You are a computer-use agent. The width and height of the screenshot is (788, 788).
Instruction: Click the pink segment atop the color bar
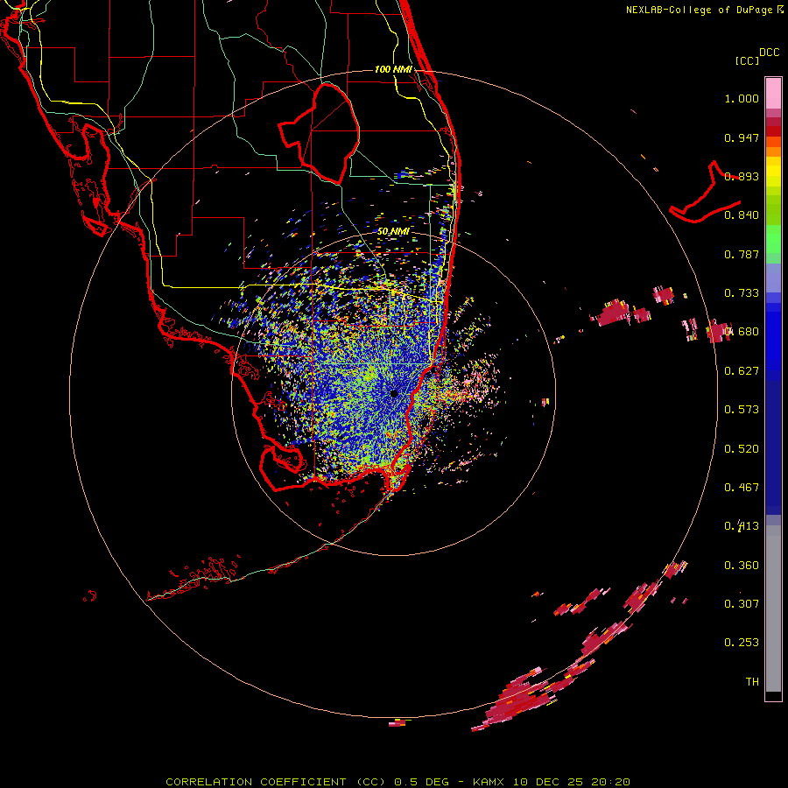pos(773,93)
